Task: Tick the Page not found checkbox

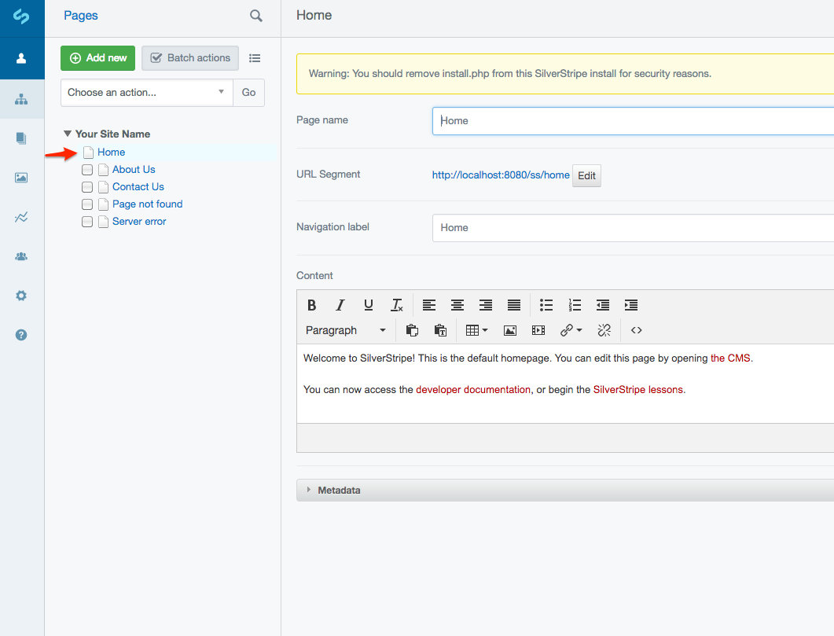Action: point(87,204)
